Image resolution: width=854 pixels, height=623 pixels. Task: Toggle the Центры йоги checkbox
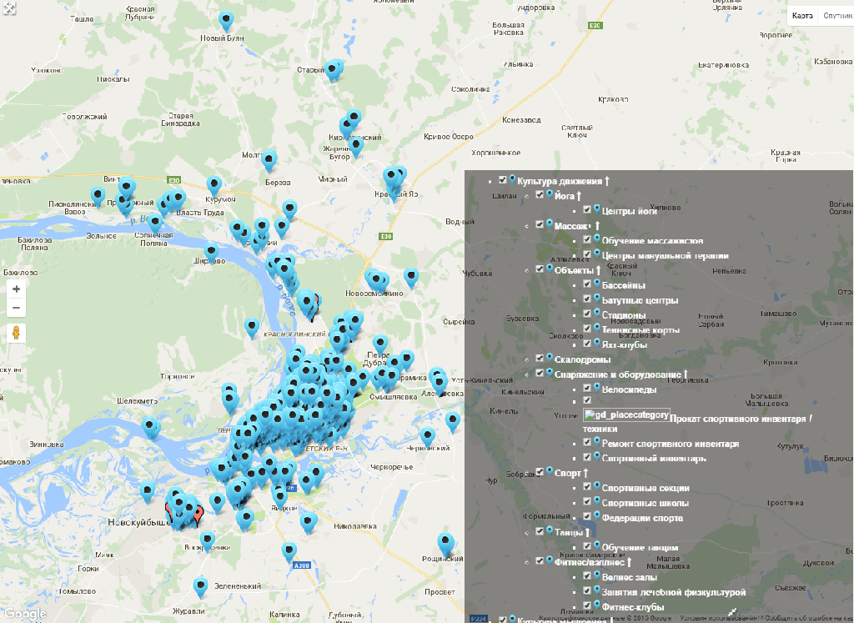[587, 210]
